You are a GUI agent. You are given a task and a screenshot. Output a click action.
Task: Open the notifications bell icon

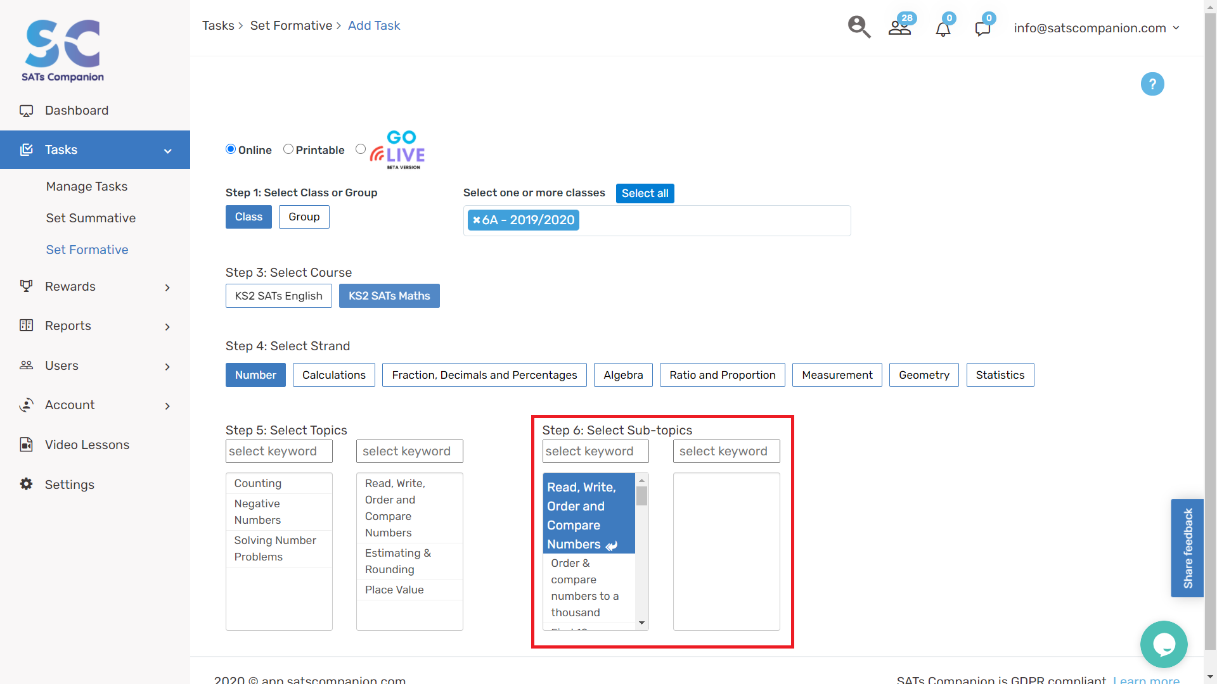(943, 28)
